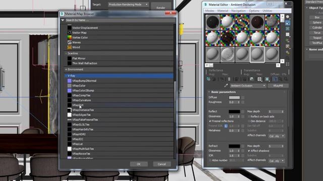Click the Make Unique icon
Screen dimensions: 323x181
[244, 79]
